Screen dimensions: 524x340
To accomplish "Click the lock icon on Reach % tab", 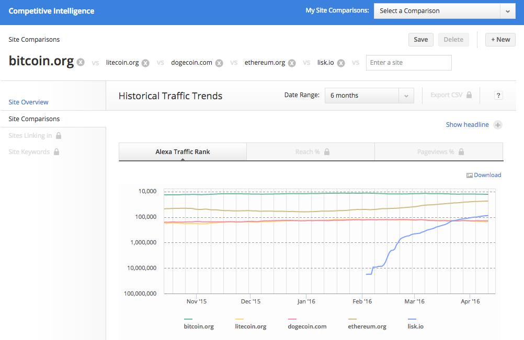I will coord(327,152).
